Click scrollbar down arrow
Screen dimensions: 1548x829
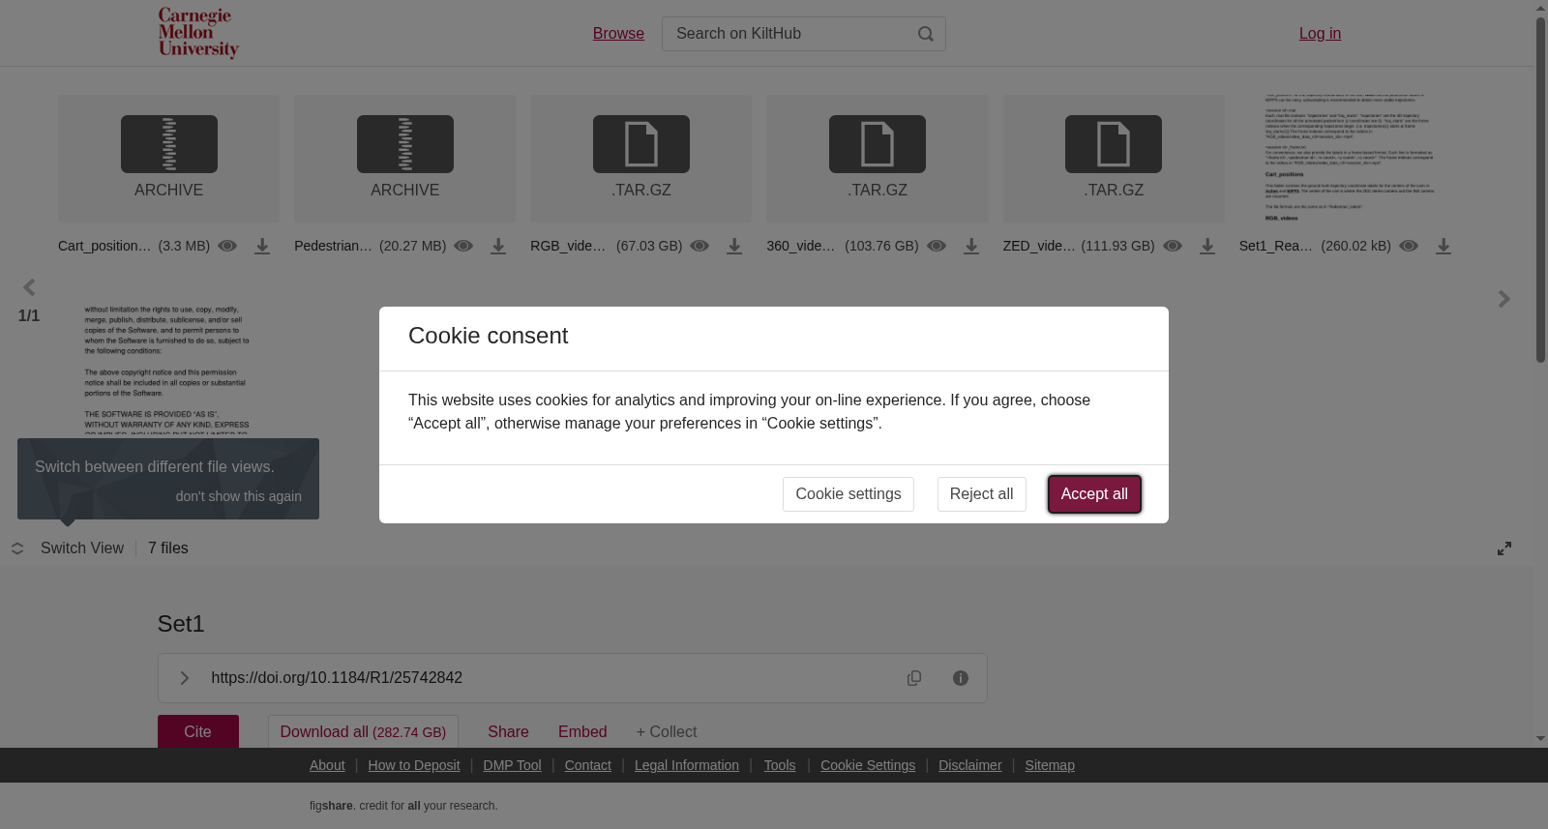[1540, 739]
